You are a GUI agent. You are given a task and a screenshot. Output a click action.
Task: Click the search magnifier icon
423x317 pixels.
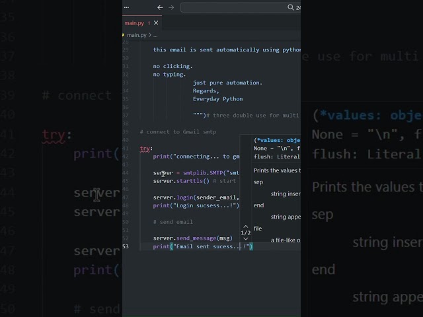point(290,7)
